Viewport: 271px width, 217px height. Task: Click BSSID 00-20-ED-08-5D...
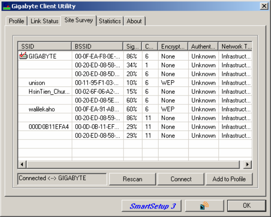click(97, 74)
